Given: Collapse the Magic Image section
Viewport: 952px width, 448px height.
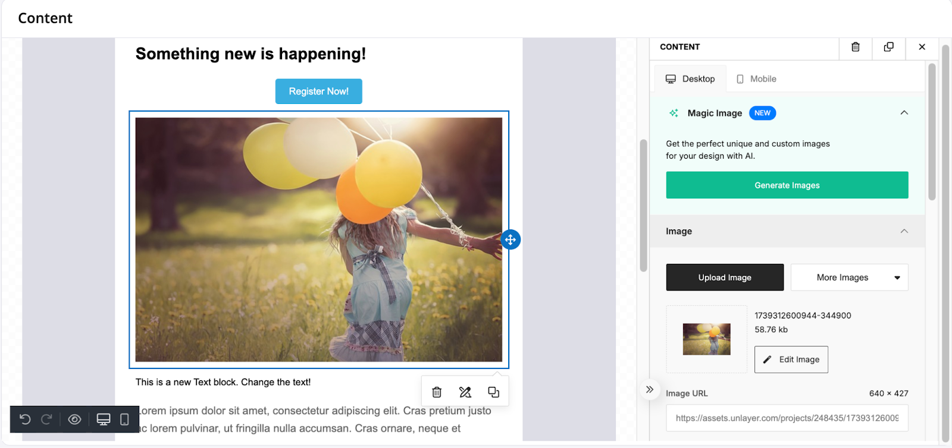Looking at the screenshot, I should click(x=904, y=113).
